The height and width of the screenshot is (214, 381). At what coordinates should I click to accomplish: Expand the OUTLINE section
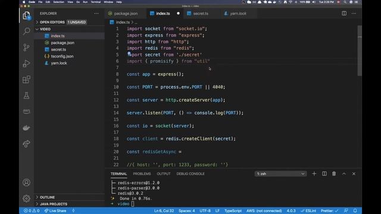pos(47,197)
